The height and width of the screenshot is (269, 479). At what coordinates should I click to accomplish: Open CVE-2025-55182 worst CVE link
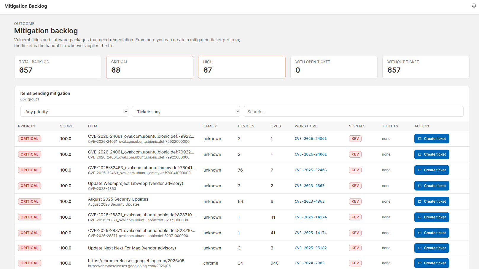pyautogui.click(x=311, y=248)
